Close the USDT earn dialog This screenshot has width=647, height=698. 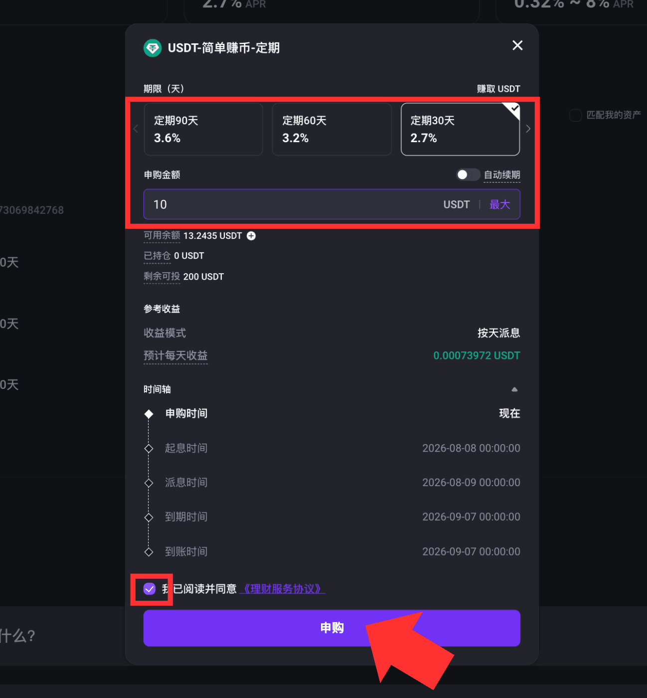click(x=517, y=45)
